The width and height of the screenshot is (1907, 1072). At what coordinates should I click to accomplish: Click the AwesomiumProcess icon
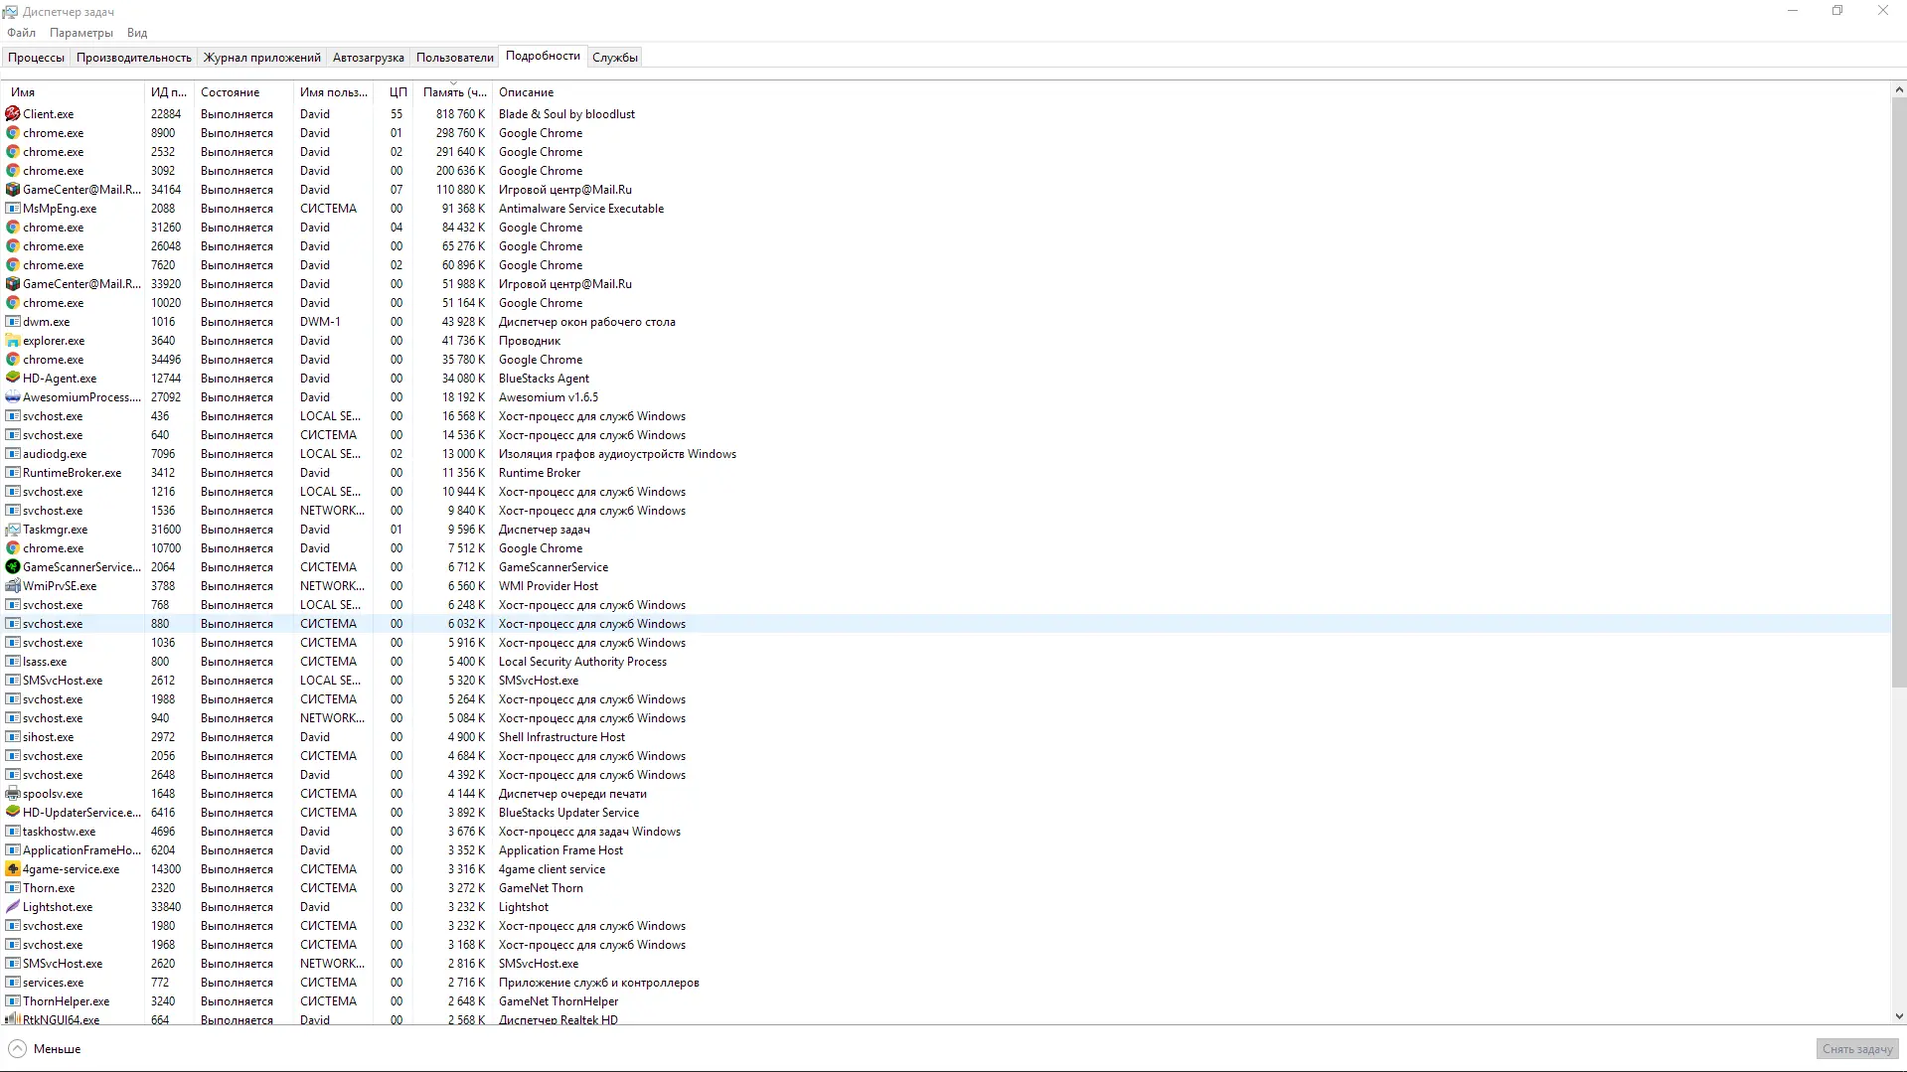point(13,397)
